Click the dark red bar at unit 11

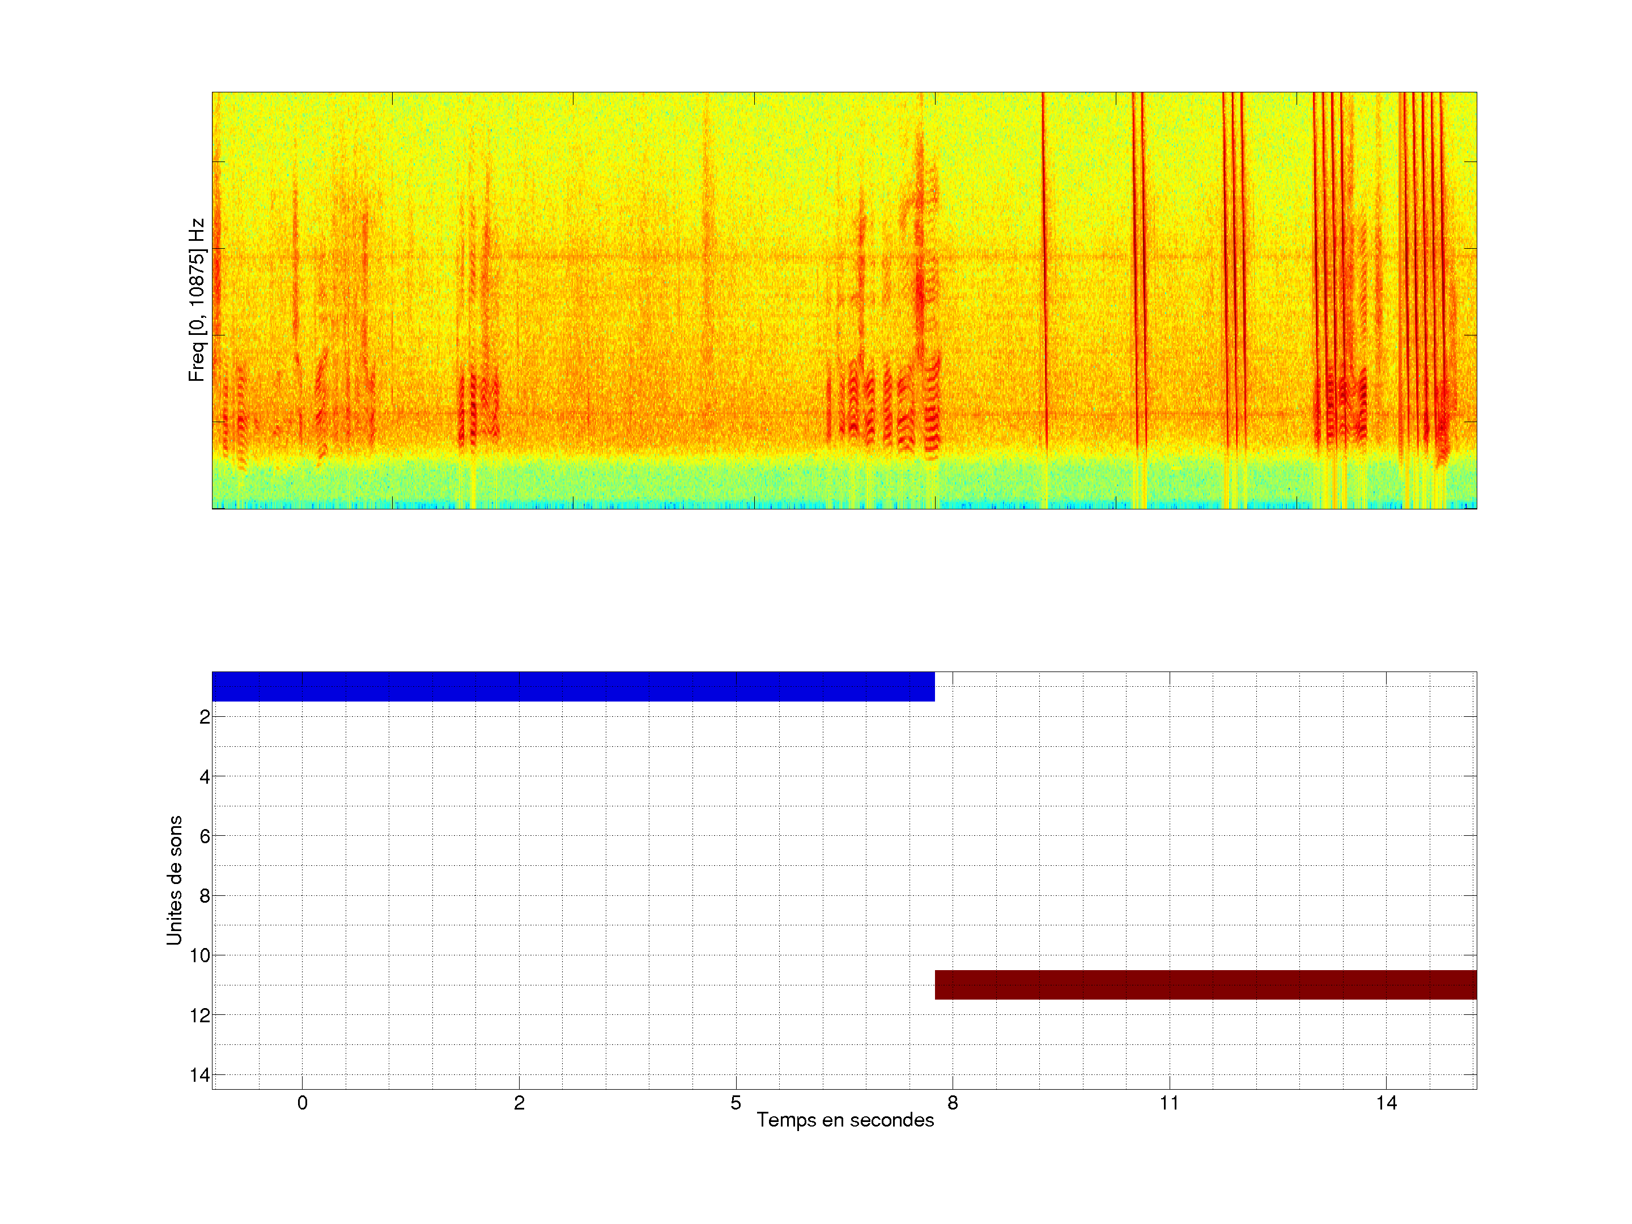(x=1205, y=985)
